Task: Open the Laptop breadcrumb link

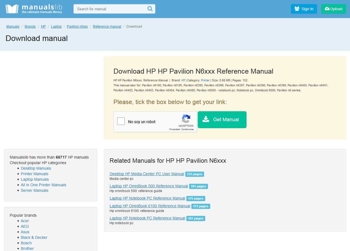Action: coord(56,27)
